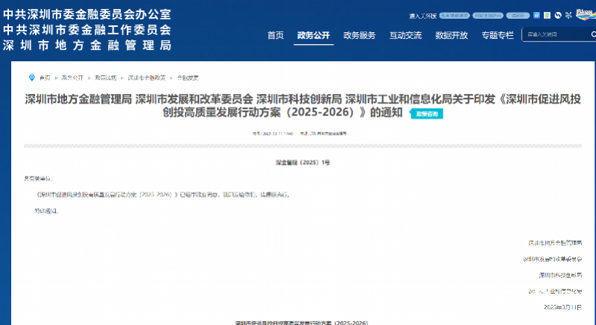
Task: Click the share-style nodes icon in the header
Action: [x=568, y=15]
